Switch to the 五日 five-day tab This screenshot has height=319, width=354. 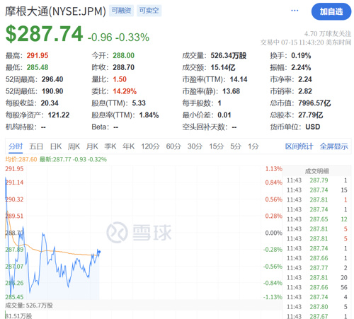click(x=36, y=146)
